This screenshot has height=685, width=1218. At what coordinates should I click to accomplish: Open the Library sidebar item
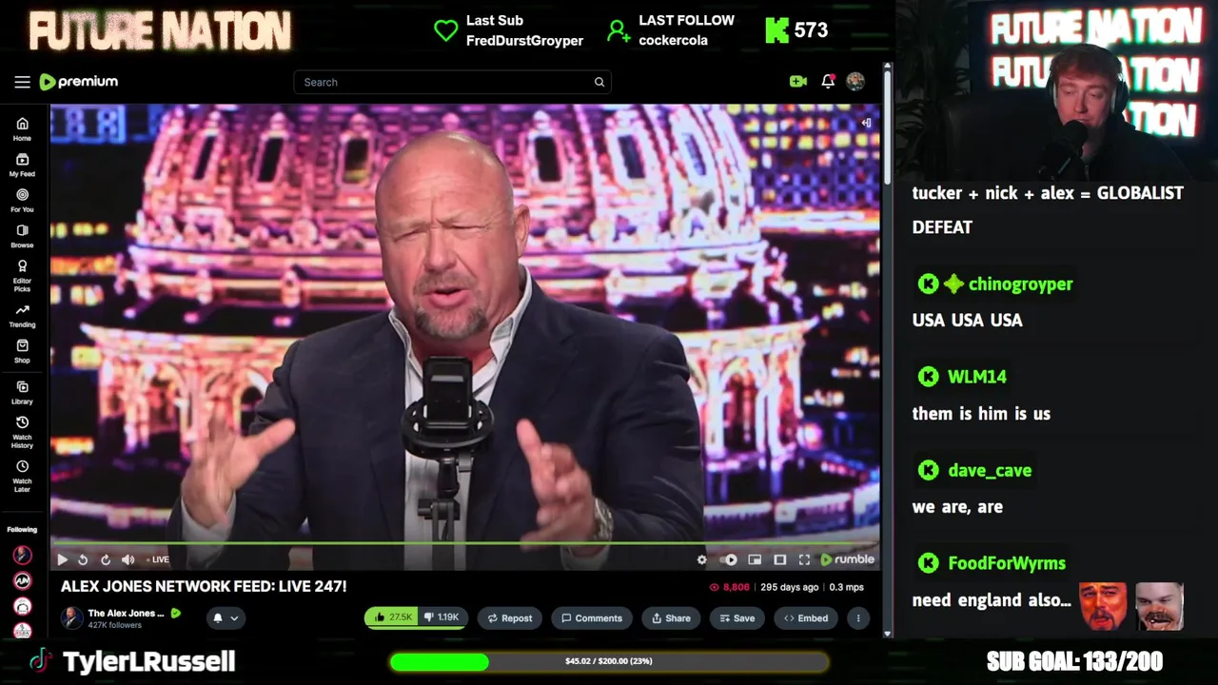tap(22, 393)
